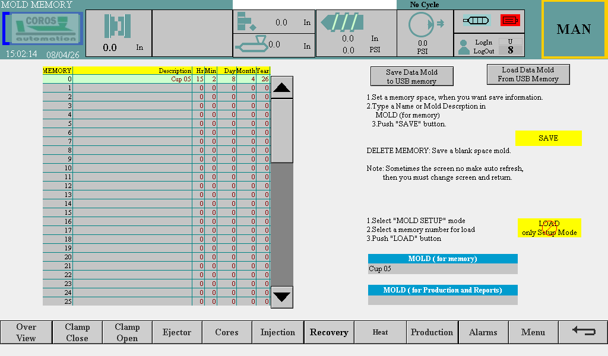Image resolution: width=608 pixels, height=356 pixels.
Task: Click the red heater status icon
Action: [510, 20]
